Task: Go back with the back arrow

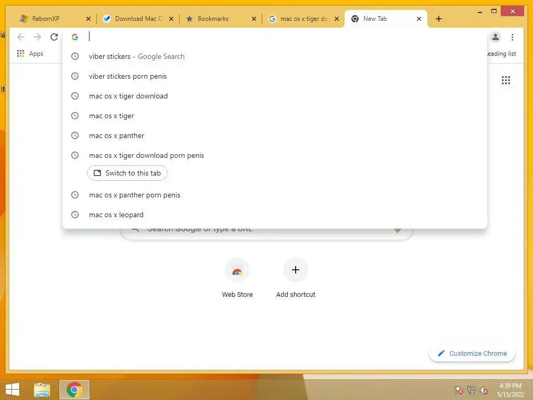Action: tap(21, 37)
